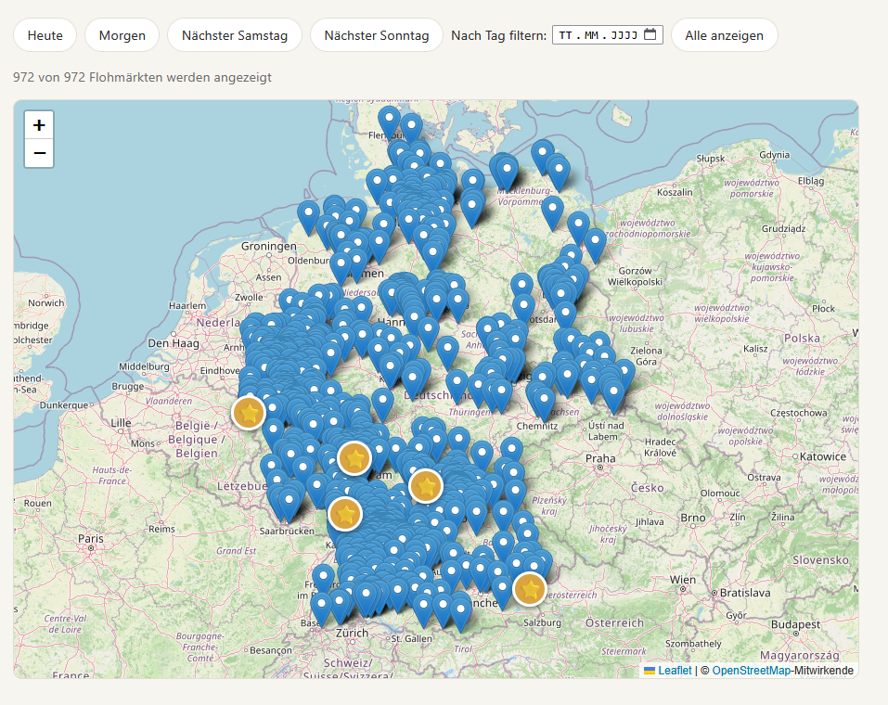The width and height of the screenshot is (888, 705).
Task: Click blue marker next to the Basel label
Action: point(321,609)
